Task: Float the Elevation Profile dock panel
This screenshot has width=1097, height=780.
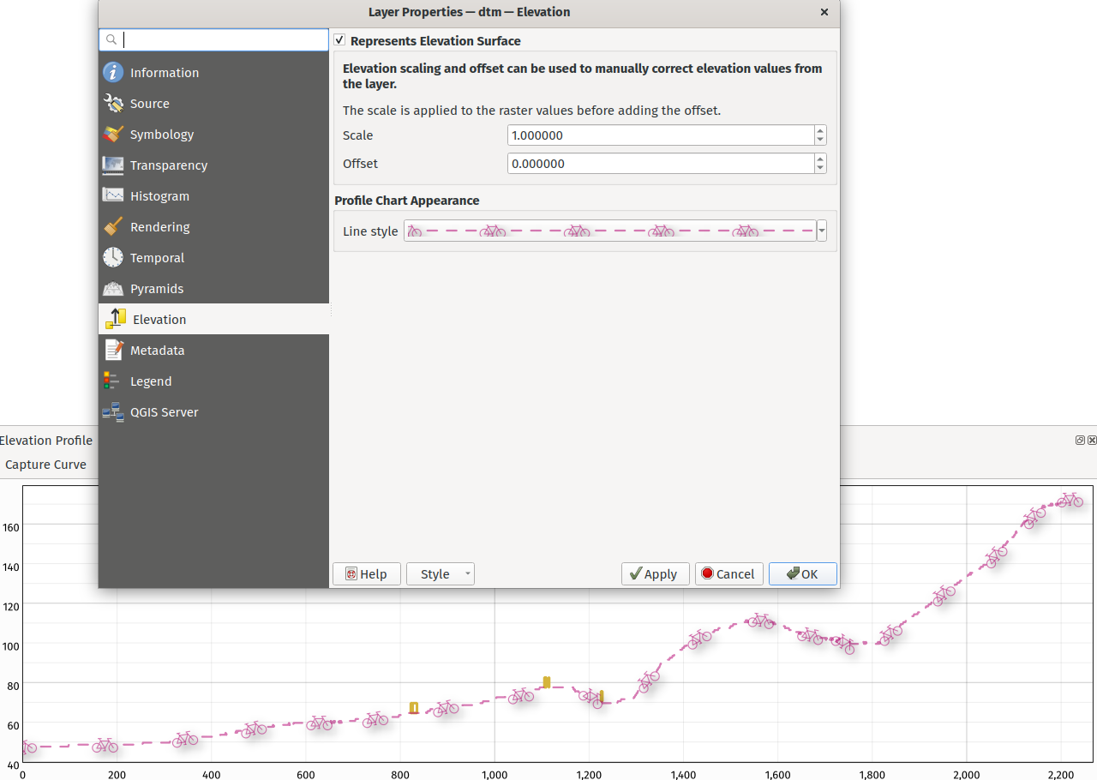Action: pos(1080,440)
